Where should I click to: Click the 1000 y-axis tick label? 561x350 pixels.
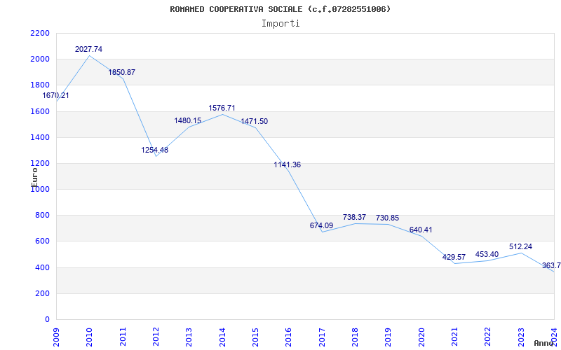click(x=41, y=190)
